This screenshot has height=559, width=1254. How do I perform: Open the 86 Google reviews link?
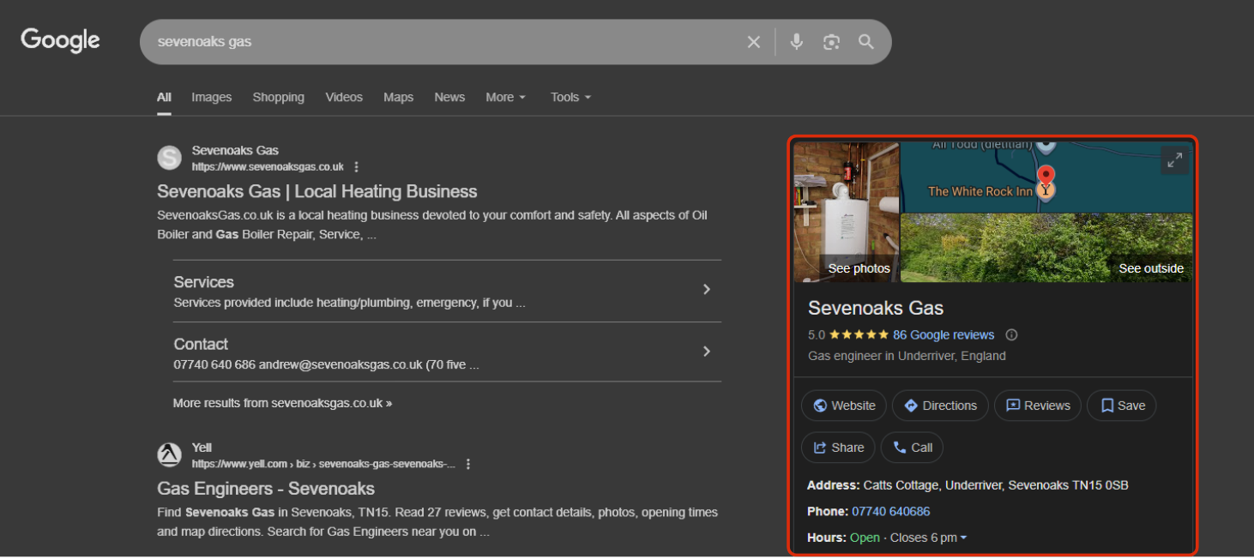point(943,335)
